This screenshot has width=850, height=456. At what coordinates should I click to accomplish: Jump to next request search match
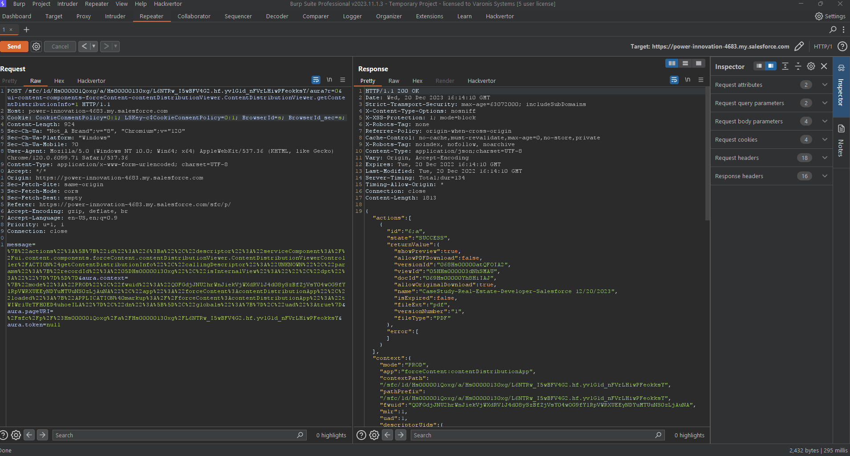coord(43,435)
